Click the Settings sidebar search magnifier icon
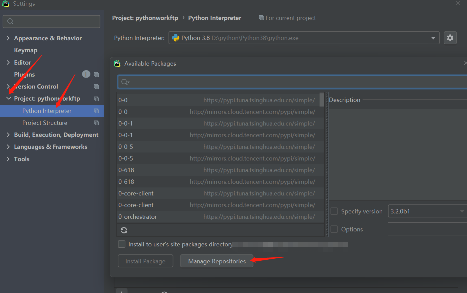The height and width of the screenshot is (293, 467). (x=10, y=21)
